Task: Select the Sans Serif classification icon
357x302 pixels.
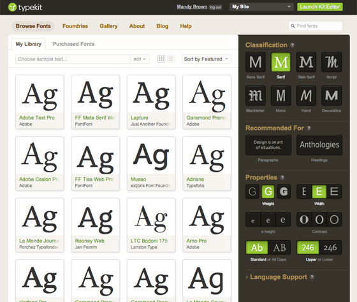Action: click(x=256, y=62)
